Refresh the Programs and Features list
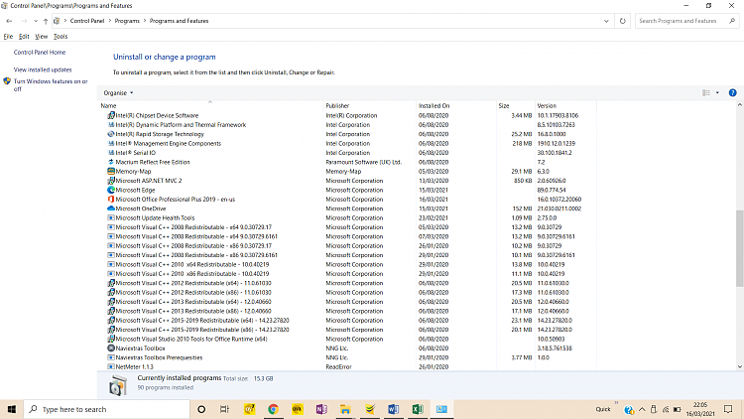Screen dimensions: 744x419 point(623,21)
